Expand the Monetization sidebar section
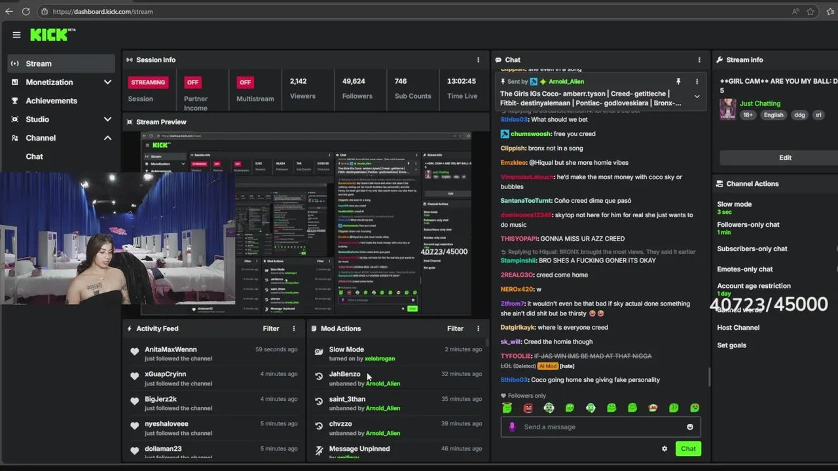 click(107, 82)
